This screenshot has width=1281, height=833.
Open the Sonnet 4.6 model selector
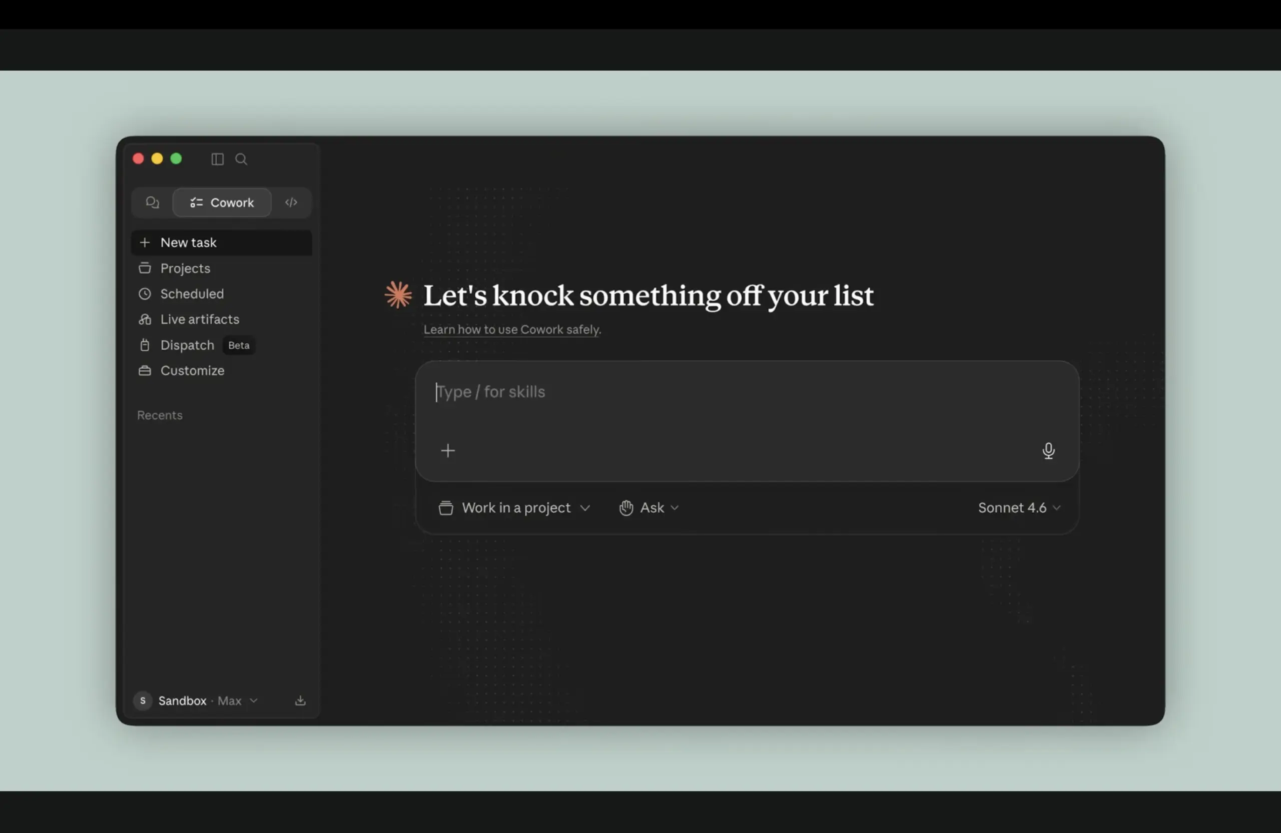[x=1019, y=508]
